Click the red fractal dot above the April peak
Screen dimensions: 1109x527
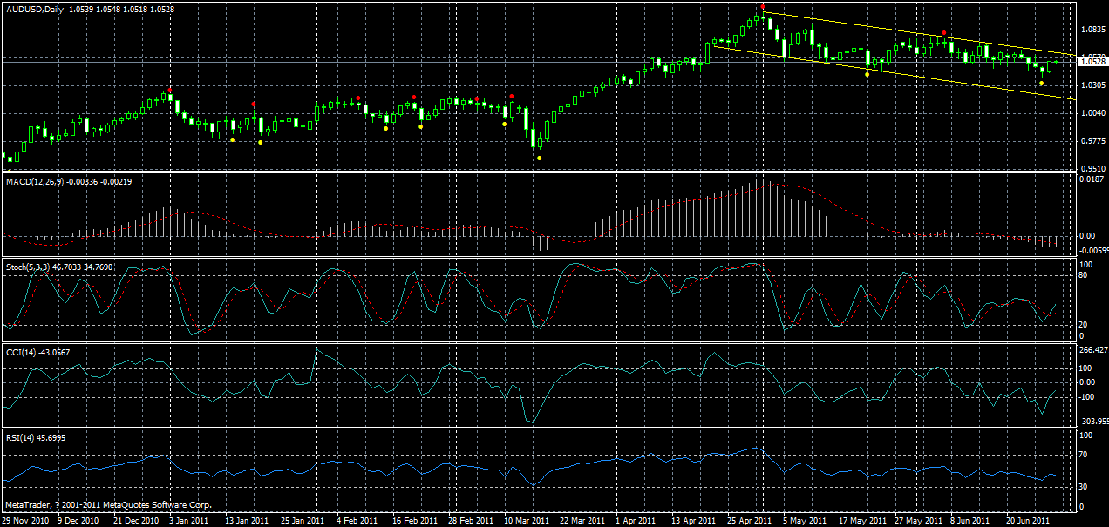click(x=763, y=6)
